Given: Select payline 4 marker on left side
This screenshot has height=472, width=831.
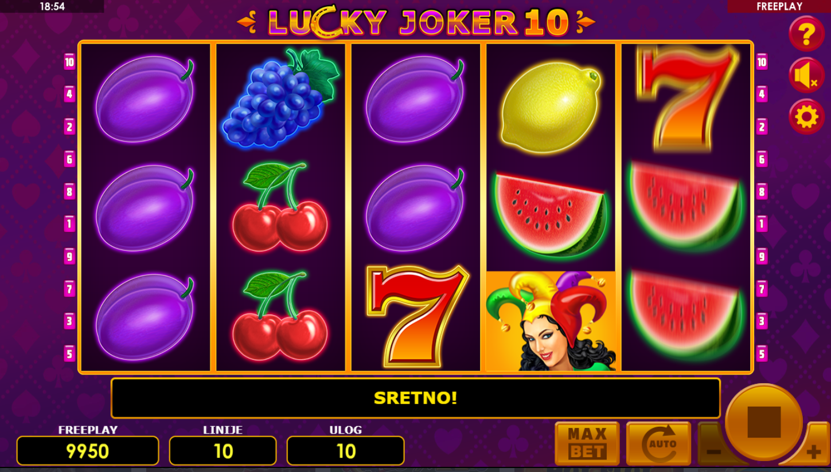Looking at the screenshot, I should pos(69,95).
